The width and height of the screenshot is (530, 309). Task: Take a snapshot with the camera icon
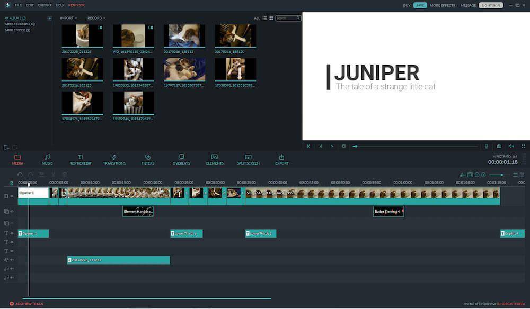tap(499, 147)
